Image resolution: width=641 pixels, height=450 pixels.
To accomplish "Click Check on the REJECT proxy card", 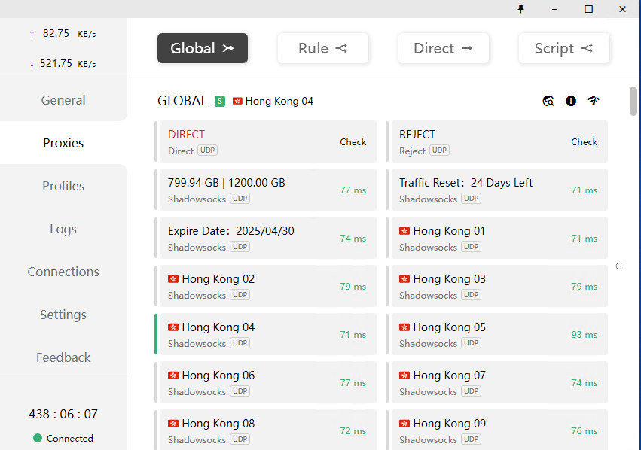I will pyautogui.click(x=584, y=141).
